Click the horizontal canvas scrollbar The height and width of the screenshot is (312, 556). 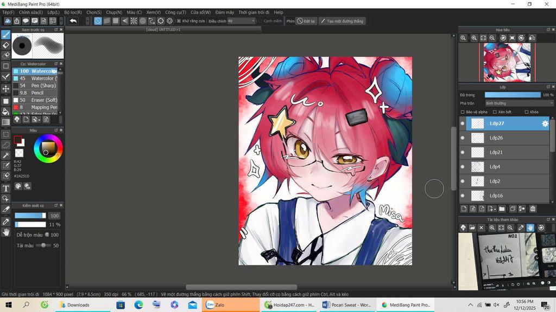tap(241, 287)
